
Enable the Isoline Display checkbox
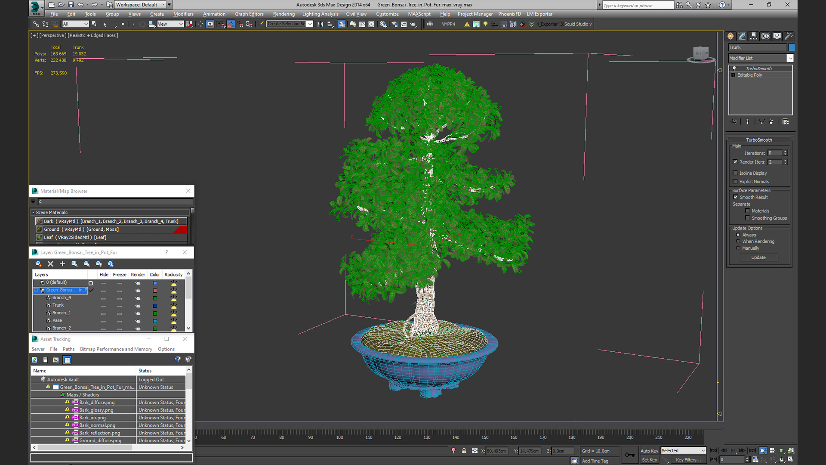click(735, 173)
